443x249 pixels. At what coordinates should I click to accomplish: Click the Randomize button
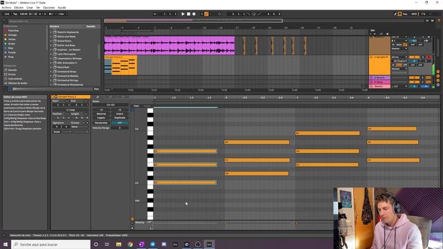101,123
